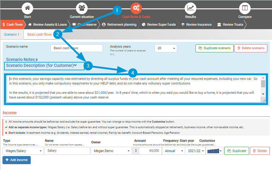The width and height of the screenshot is (272, 170).
Task: Click the Scenario name input field
Action: pyautogui.click(x=77, y=48)
